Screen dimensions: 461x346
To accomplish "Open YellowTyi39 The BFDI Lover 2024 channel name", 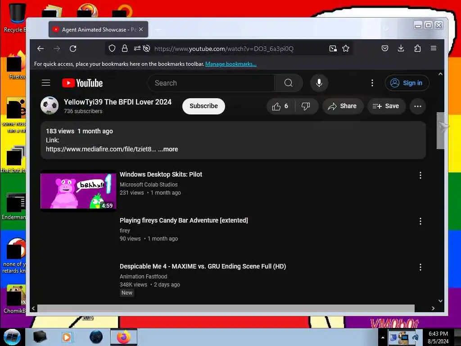I will click(x=118, y=102).
